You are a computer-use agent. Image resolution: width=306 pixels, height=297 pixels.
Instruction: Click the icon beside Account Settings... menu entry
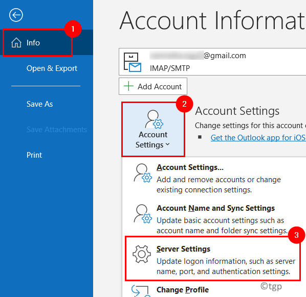point(143,173)
